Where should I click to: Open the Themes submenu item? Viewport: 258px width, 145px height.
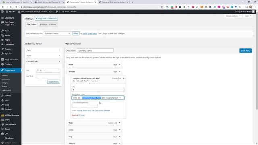coord(4,75)
